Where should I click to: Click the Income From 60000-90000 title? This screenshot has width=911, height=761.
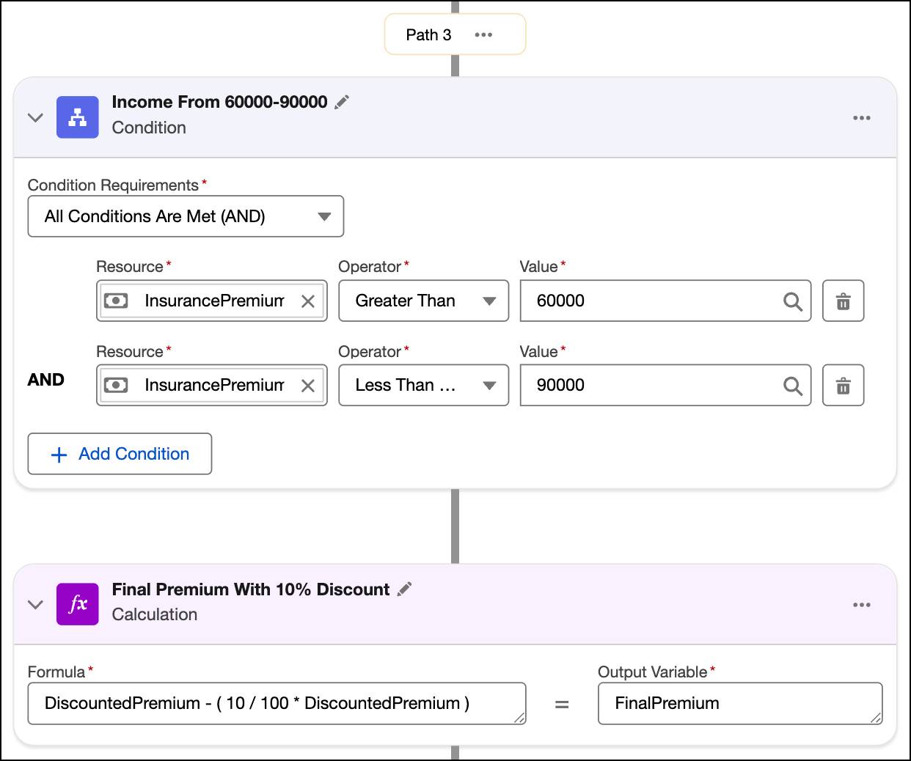point(219,102)
